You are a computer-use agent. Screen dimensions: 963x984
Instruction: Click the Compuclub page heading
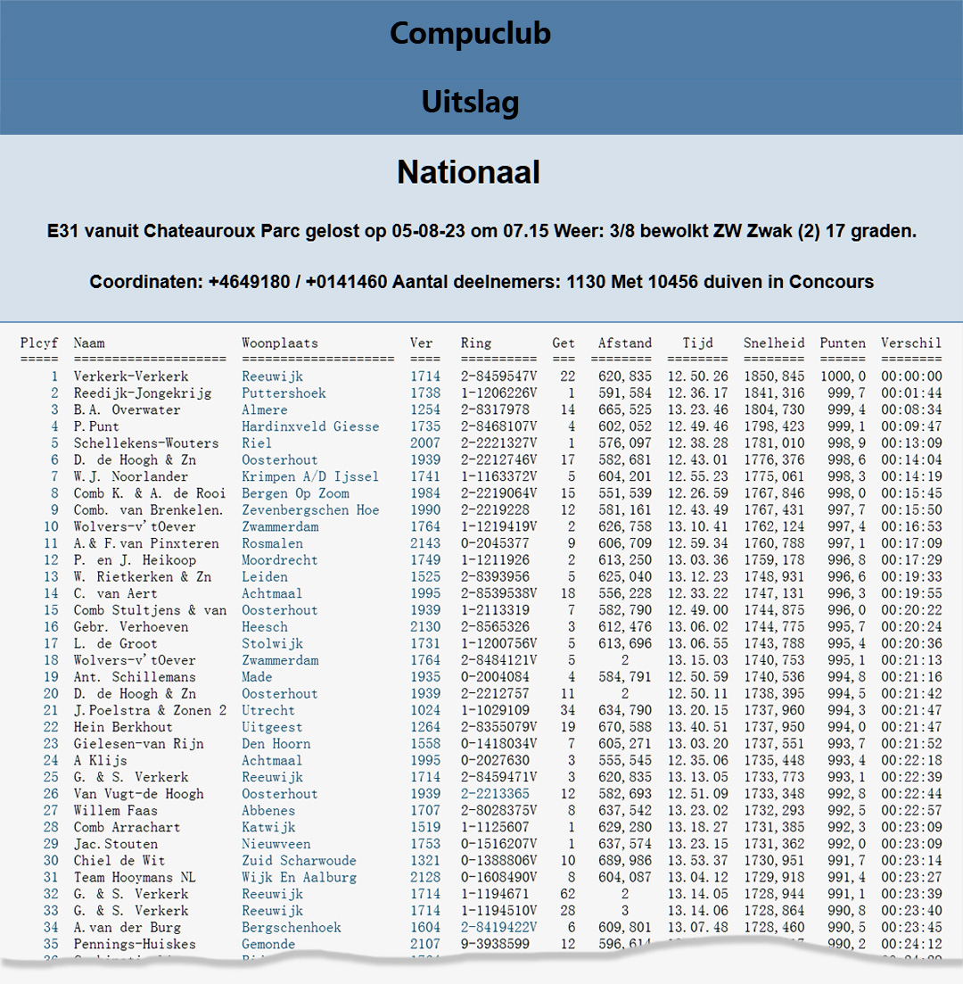click(470, 33)
